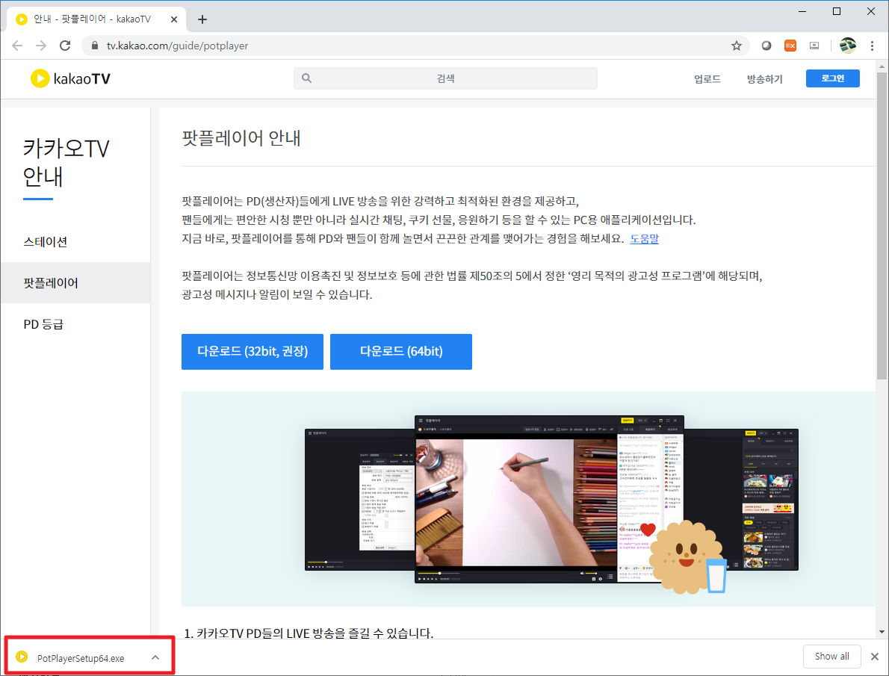Image resolution: width=889 pixels, height=676 pixels.
Task: Click 다운로드 (32bit, 권장) button
Action: (x=253, y=352)
